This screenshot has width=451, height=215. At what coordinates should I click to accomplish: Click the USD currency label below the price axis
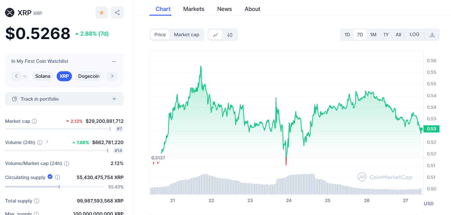click(428, 204)
